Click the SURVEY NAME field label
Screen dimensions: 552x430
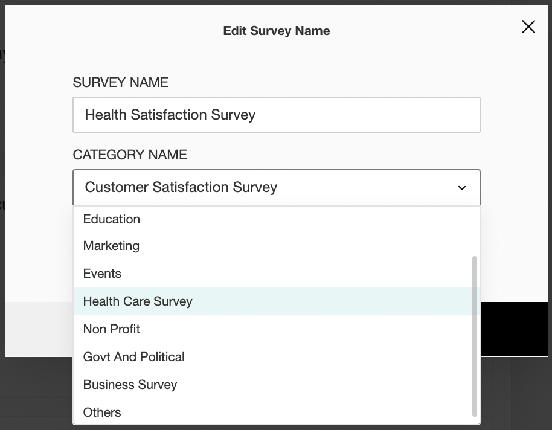(x=120, y=83)
